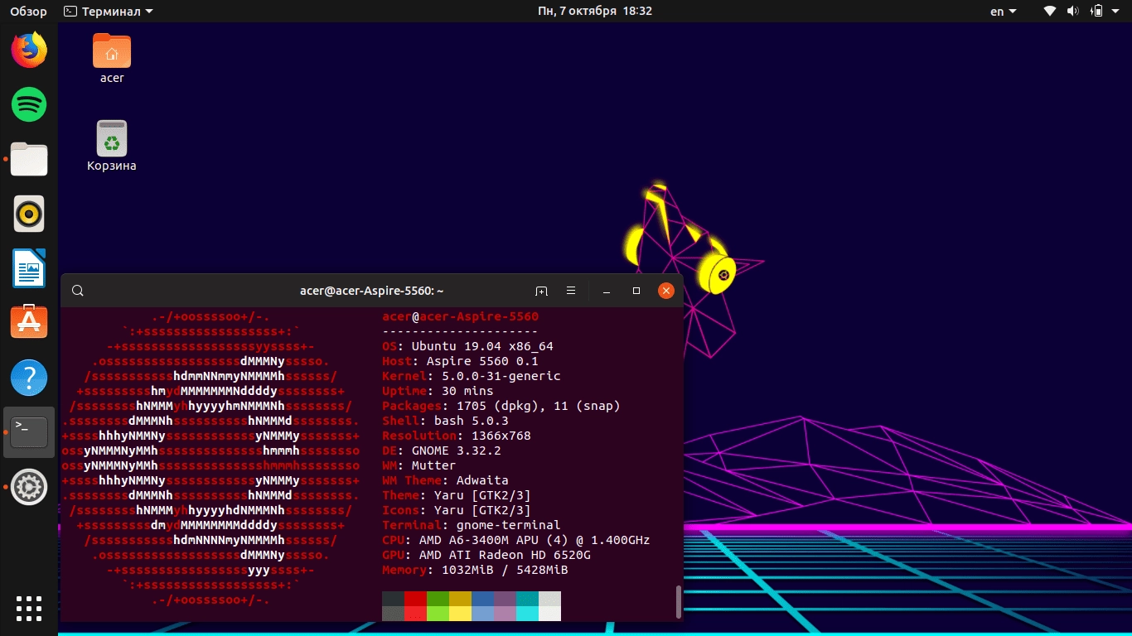Image resolution: width=1132 pixels, height=636 pixels.
Task: Click the volume speaker indicator
Action: 1073,11
